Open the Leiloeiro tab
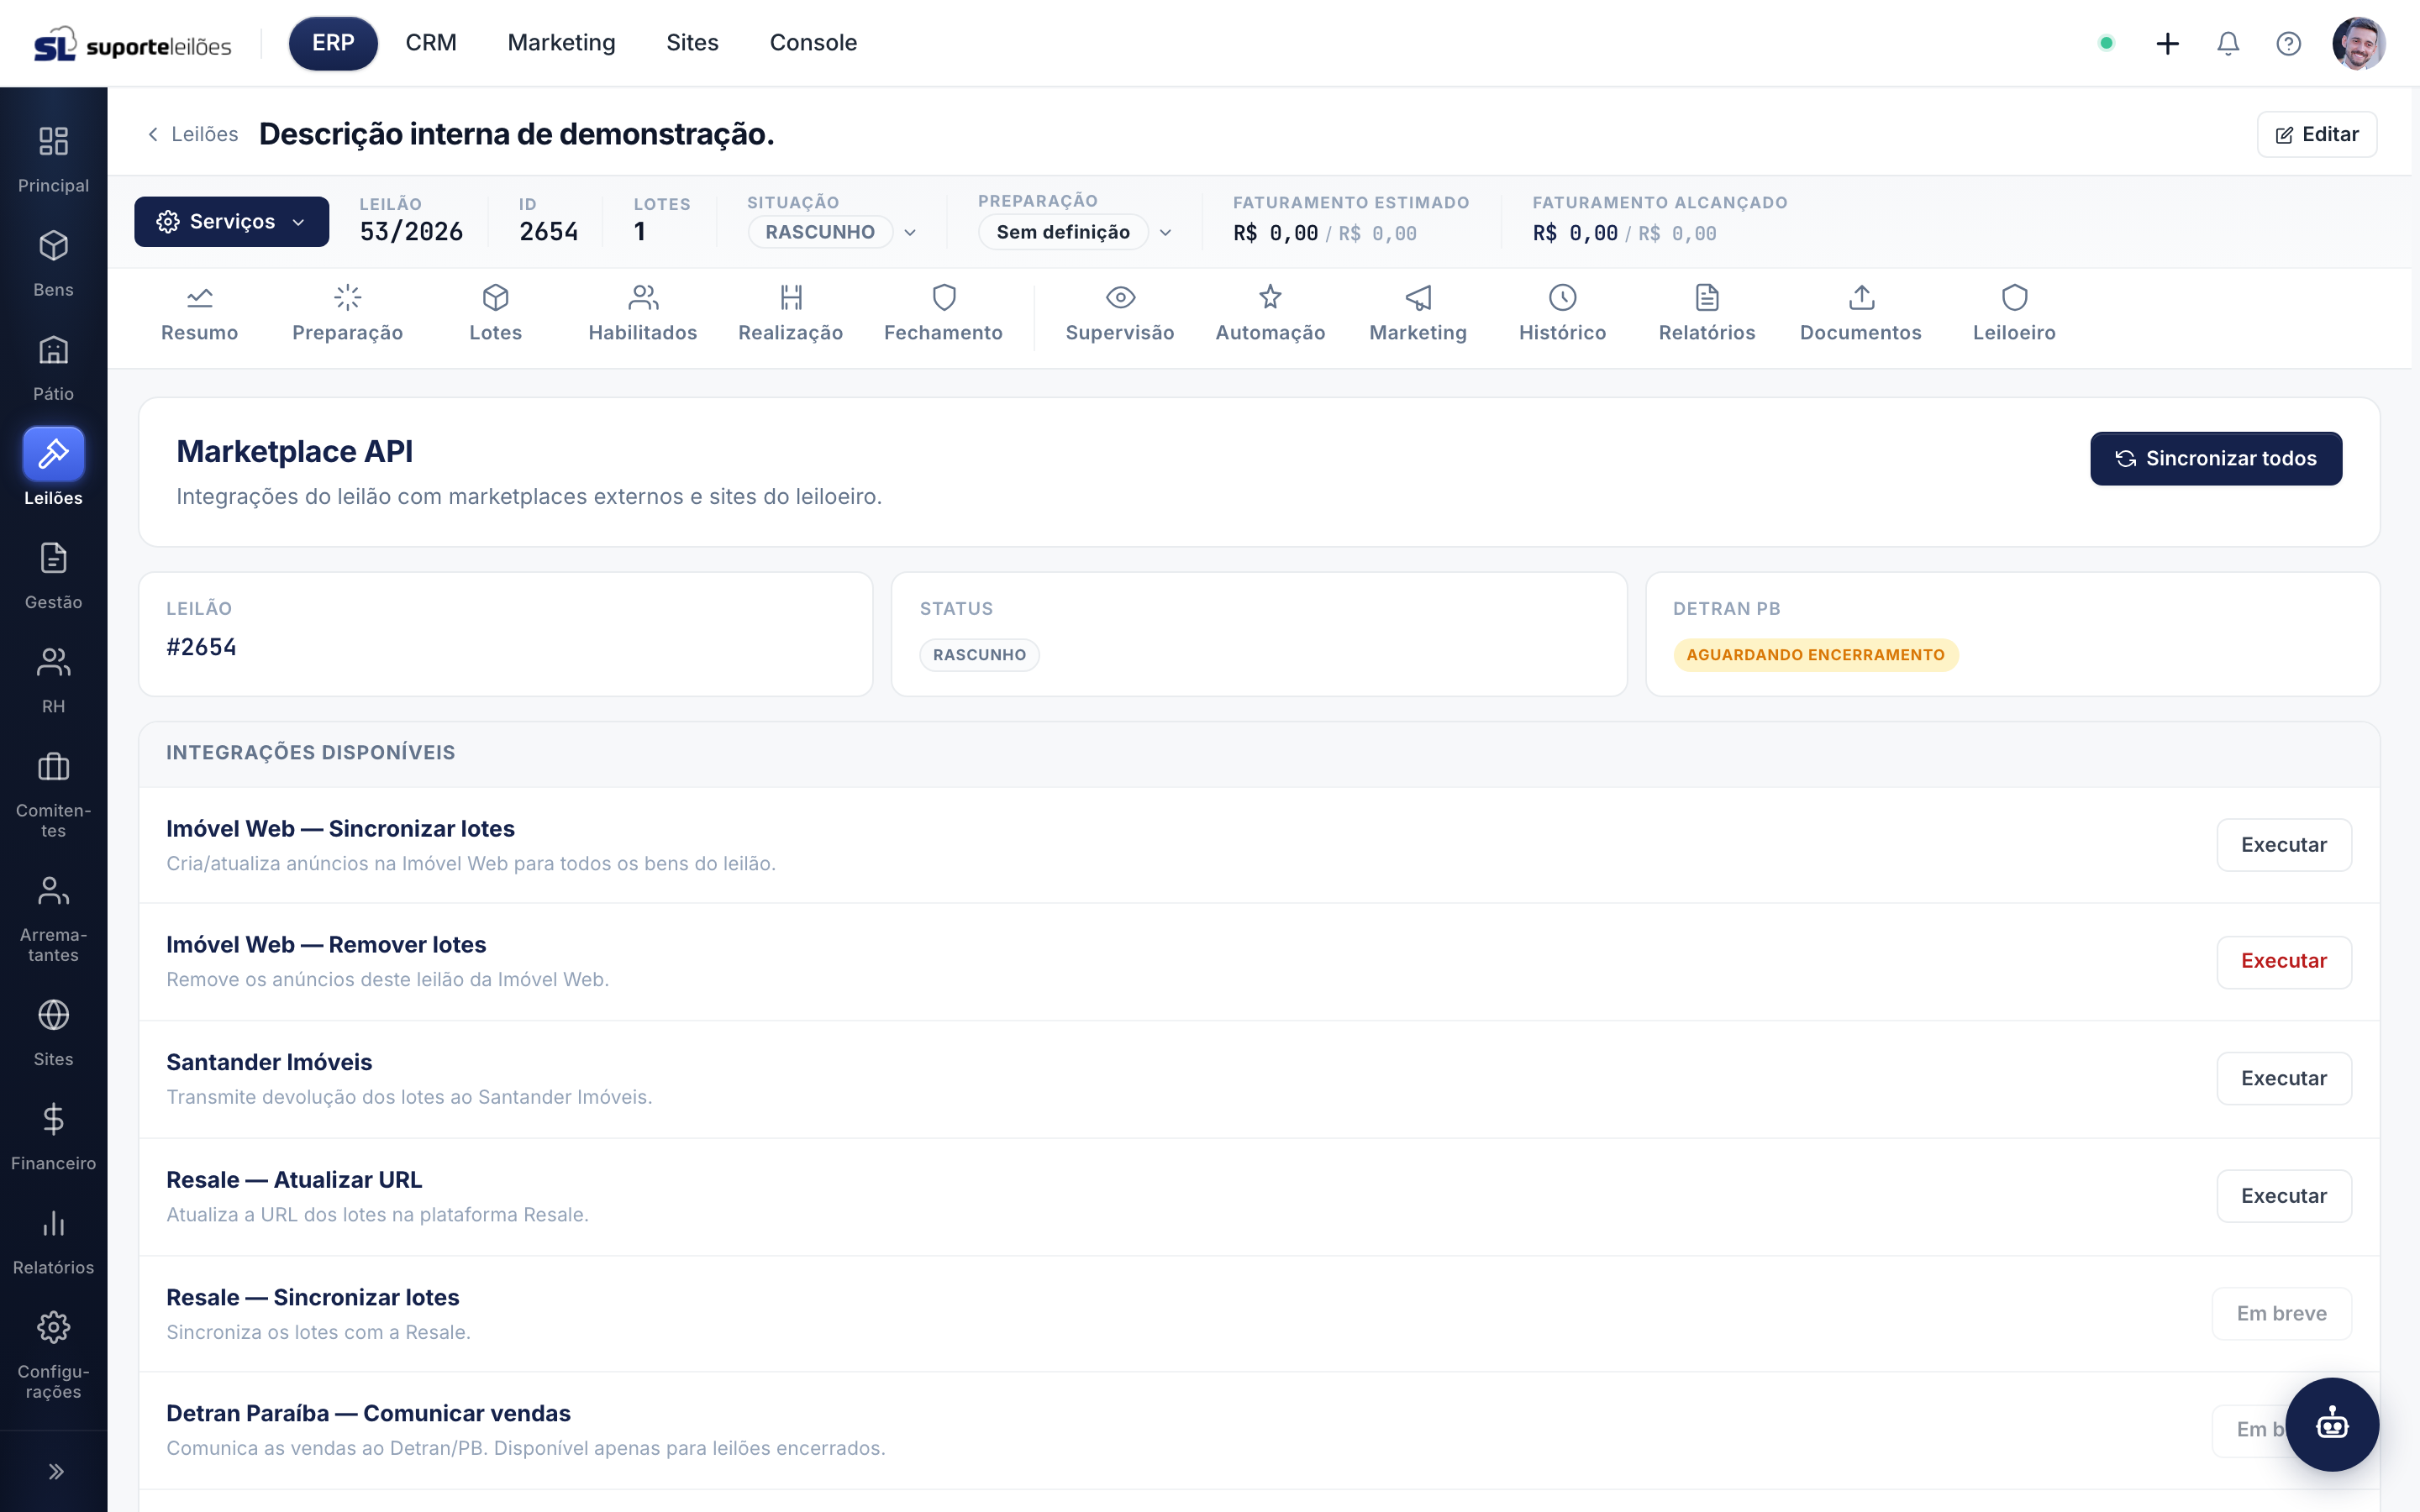This screenshot has height=1512, width=2420. pos(2014,314)
